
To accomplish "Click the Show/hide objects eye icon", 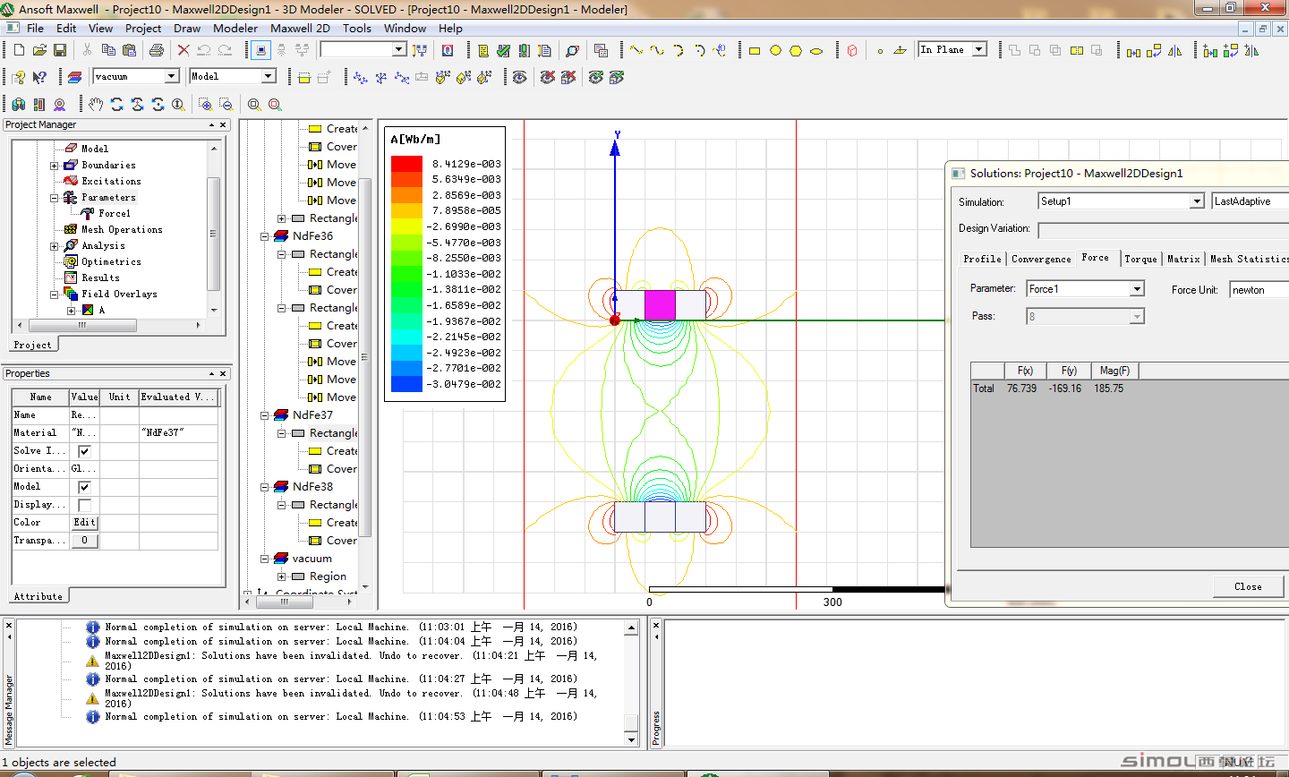I will 519,78.
